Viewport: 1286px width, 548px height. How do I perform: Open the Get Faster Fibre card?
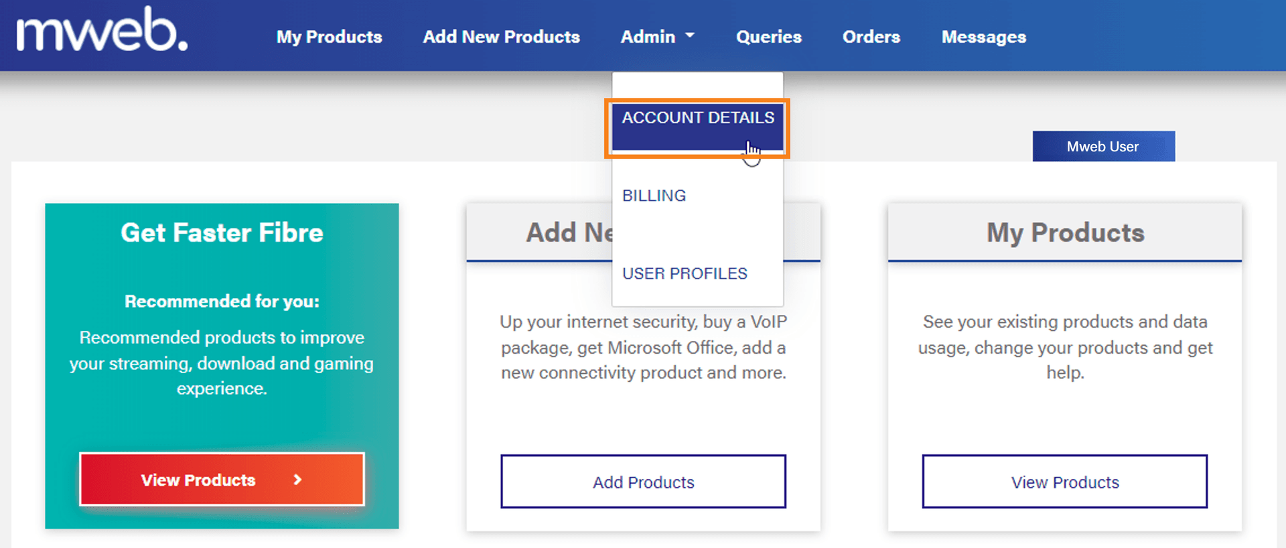coord(222,232)
